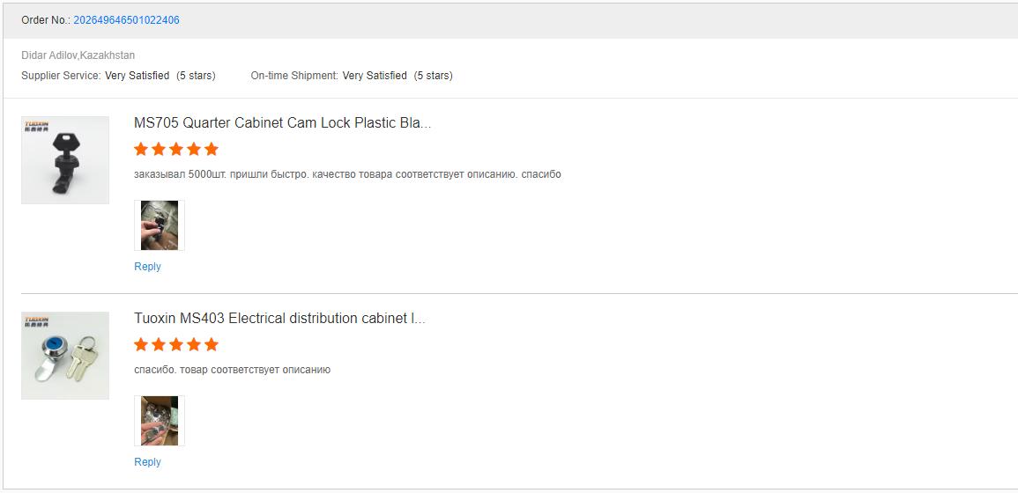
Task: Open the MS403 silver lock product image
Action: click(x=65, y=356)
